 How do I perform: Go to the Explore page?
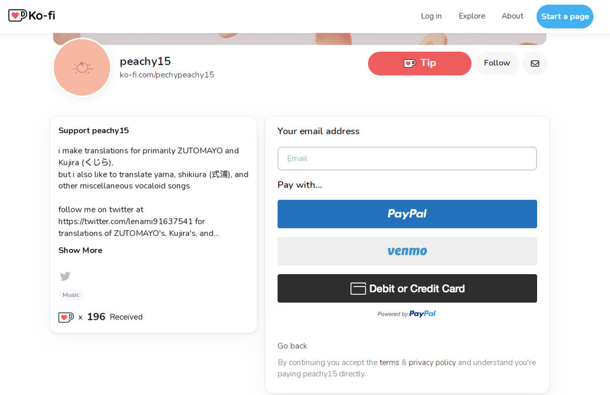pos(472,16)
